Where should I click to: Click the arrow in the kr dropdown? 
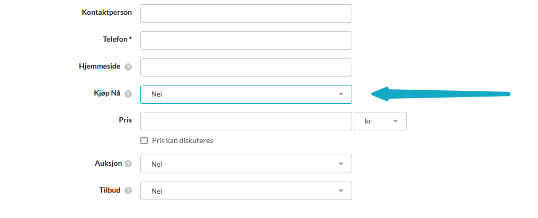(396, 121)
